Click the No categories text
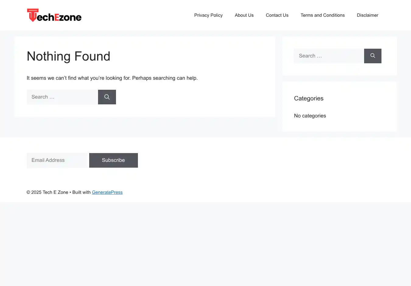The height and width of the screenshot is (286, 411). [x=310, y=116]
